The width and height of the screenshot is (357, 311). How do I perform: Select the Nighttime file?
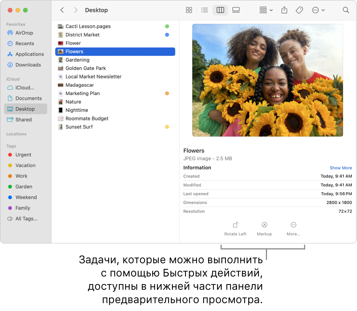pyautogui.click(x=115, y=110)
